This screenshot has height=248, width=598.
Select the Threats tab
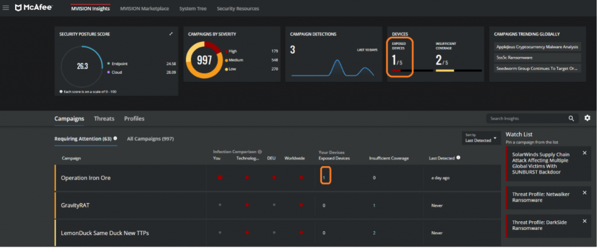point(104,119)
